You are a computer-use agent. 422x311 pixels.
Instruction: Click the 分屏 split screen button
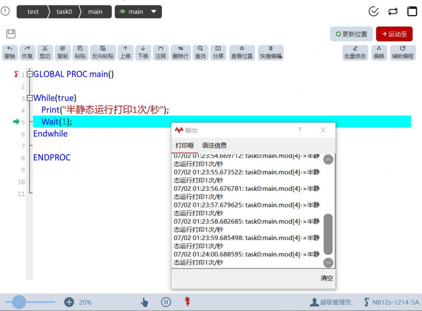click(218, 52)
